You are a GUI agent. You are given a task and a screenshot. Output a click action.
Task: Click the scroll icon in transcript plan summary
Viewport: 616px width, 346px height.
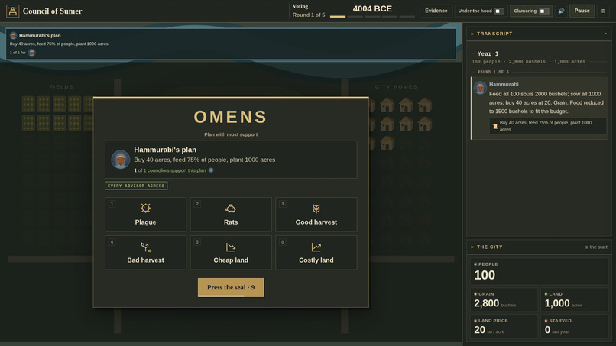coord(495,126)
